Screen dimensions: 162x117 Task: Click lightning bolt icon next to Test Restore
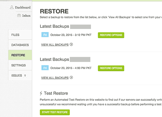[41, 93]
